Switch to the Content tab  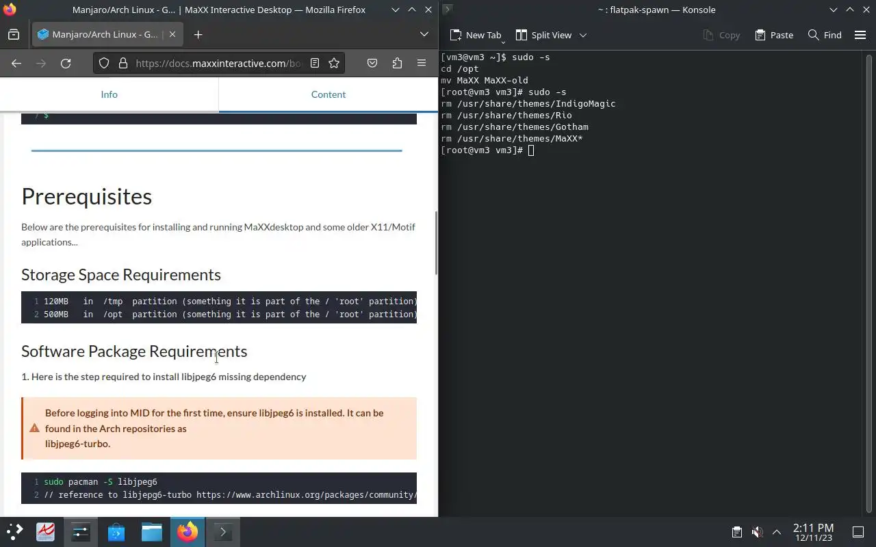328,94
